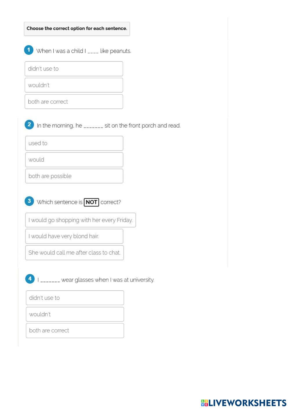Choose "would" for the front porch sentence

74,160
